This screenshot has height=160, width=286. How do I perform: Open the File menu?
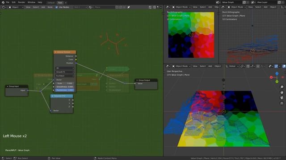tap(8, 2)
